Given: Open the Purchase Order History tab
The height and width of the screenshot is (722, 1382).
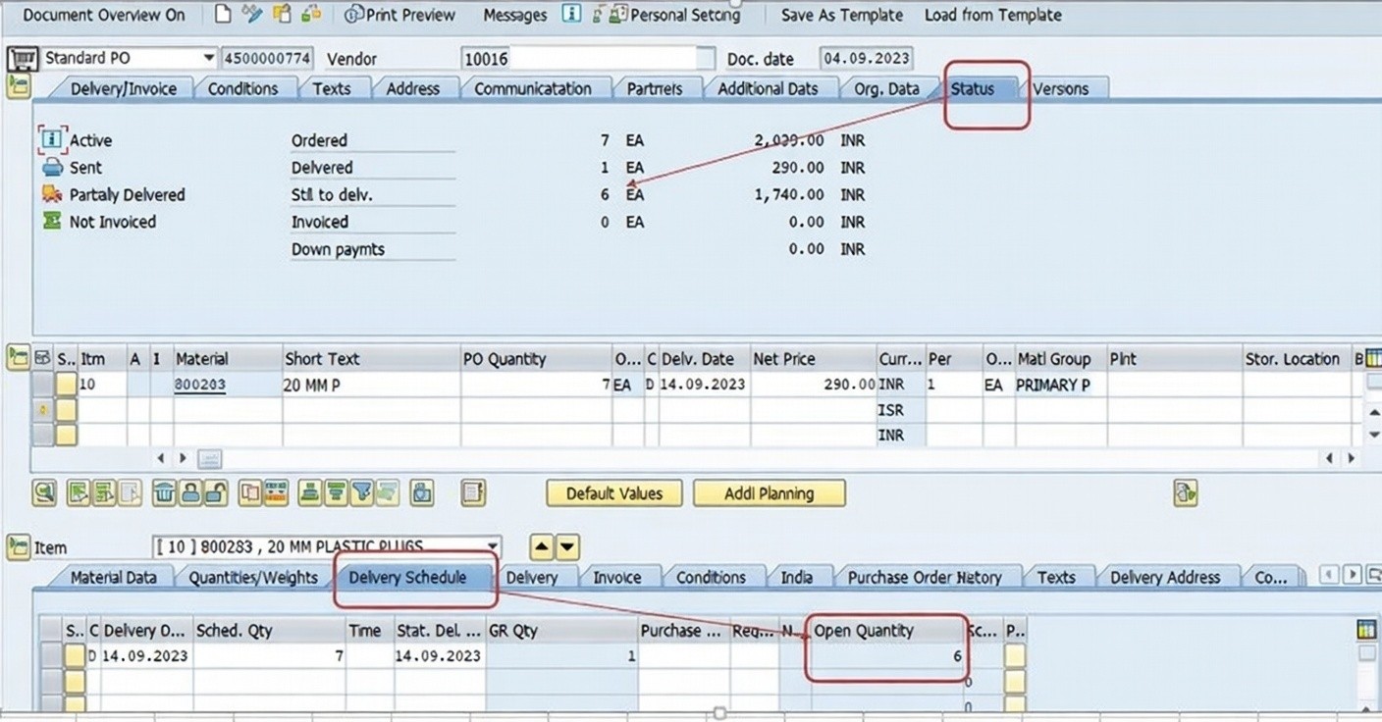Looking at the screenshot, I should [x=924, y=578].
